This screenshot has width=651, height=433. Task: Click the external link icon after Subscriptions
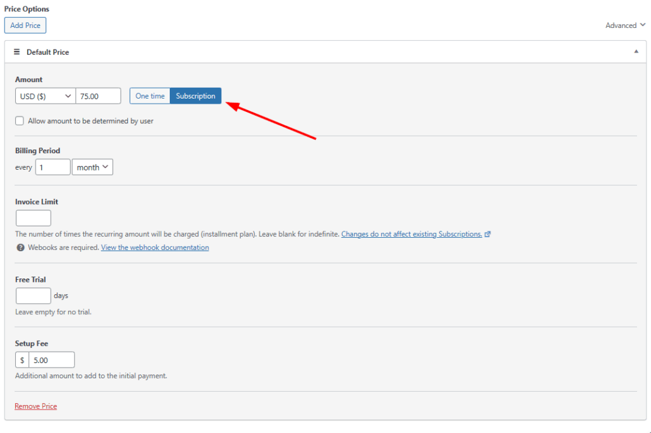pos(488,234)
